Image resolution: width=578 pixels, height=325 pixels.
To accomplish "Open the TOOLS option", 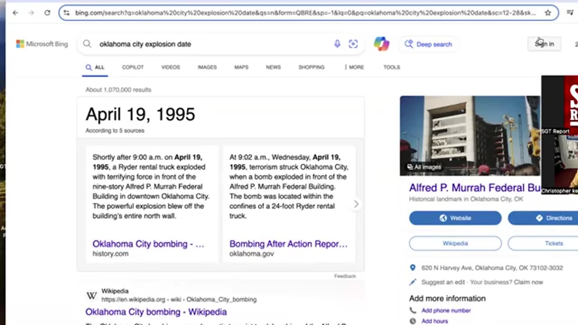I will click(x=392, y=67).
